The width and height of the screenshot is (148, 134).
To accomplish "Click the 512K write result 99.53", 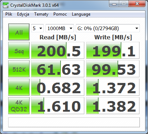I will tap(113, 69).
